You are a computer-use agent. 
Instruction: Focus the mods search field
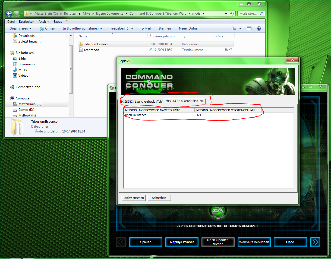coord(249,14)
